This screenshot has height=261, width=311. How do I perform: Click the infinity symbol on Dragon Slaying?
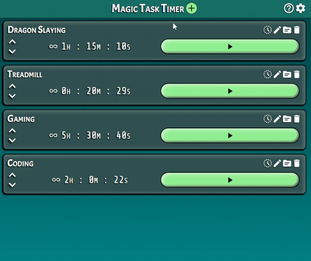click(x=53, y=47)
